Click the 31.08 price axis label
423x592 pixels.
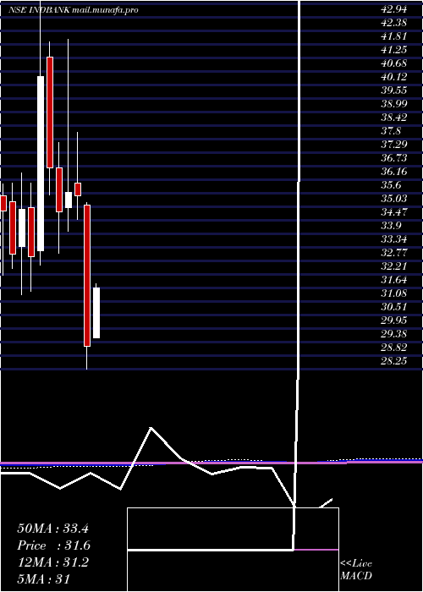tap(394, 293)
